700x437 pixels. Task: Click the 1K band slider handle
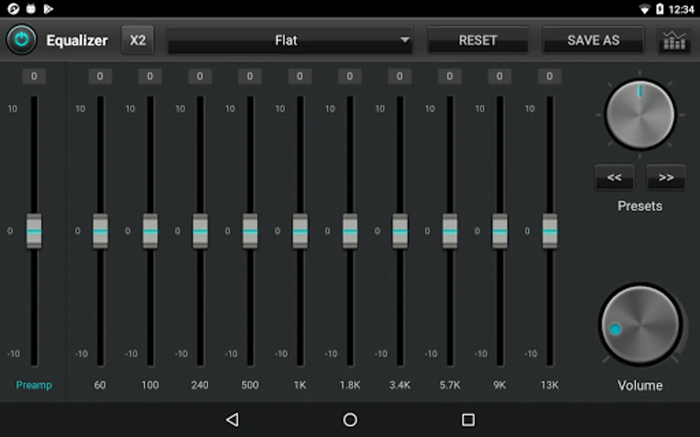300,231
